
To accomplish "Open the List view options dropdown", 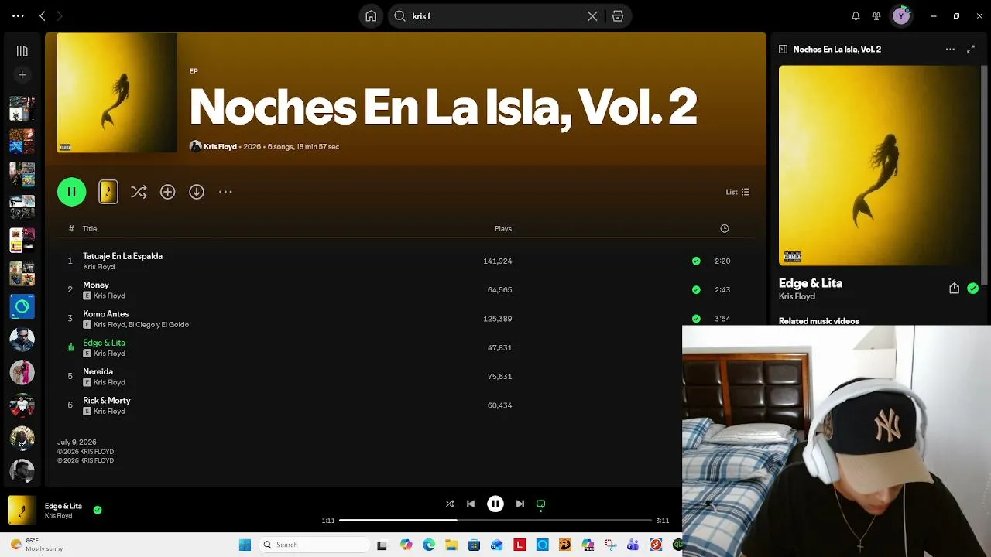I will (x=738, y=192).
